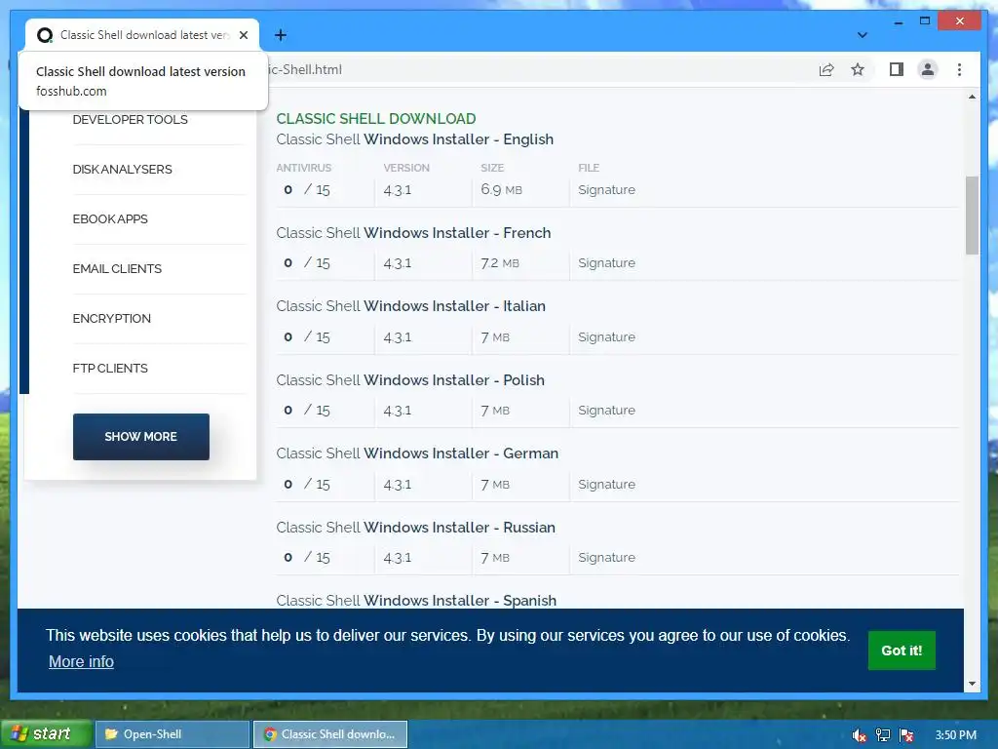Download Classic Shell Windows Installer - French
This screenshot has height=749, width=998.
[413, 233]
